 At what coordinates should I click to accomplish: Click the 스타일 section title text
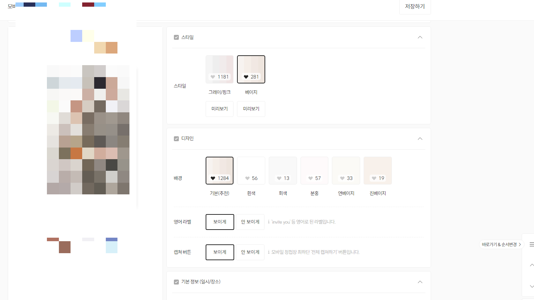click(187, 37)
